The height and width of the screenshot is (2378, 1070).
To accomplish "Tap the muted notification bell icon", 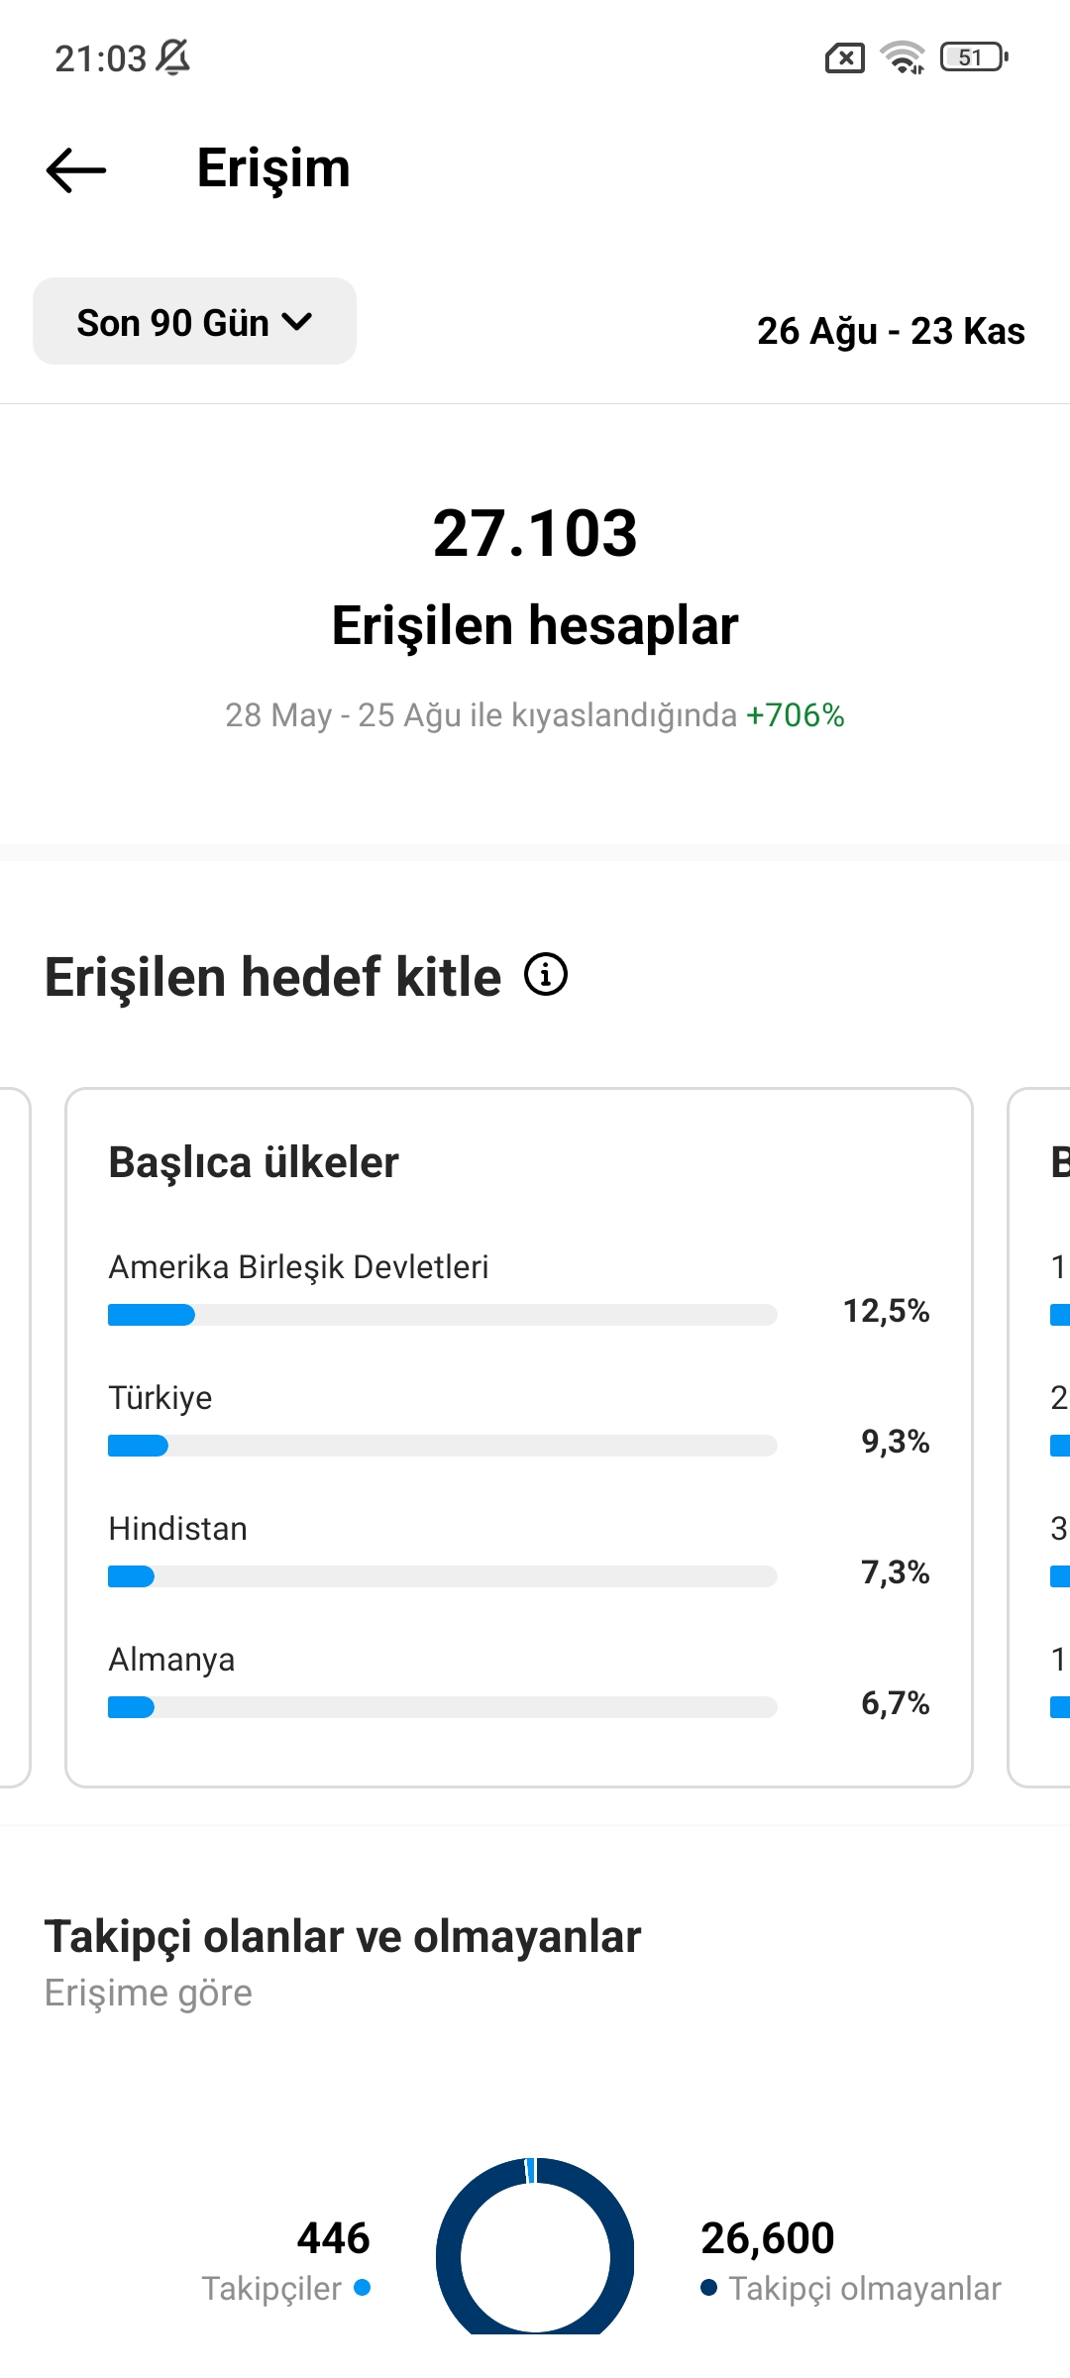I will point(173,57).
